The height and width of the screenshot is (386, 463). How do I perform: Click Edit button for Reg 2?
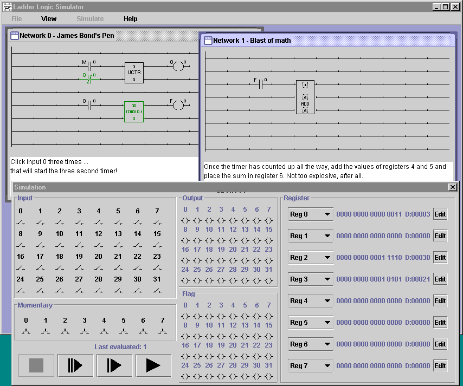(440, 258)
